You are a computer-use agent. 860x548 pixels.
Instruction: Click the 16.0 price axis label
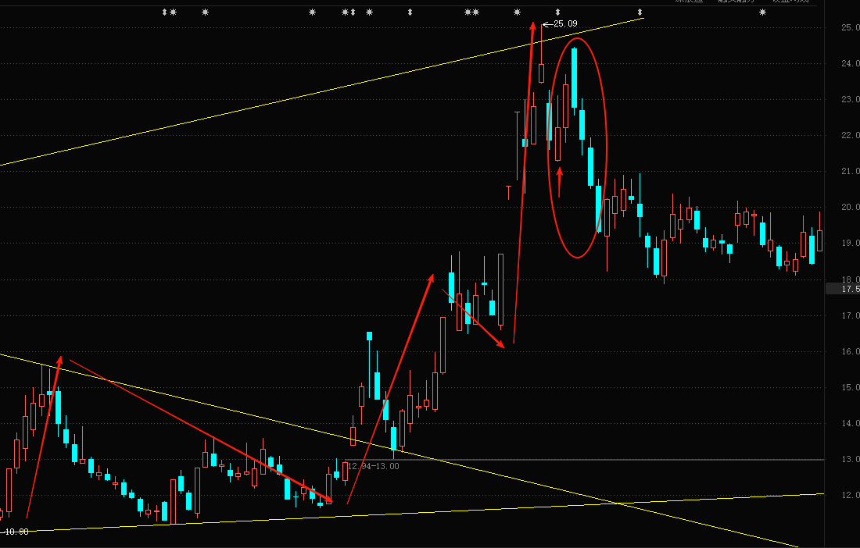[x=850, y=351]
